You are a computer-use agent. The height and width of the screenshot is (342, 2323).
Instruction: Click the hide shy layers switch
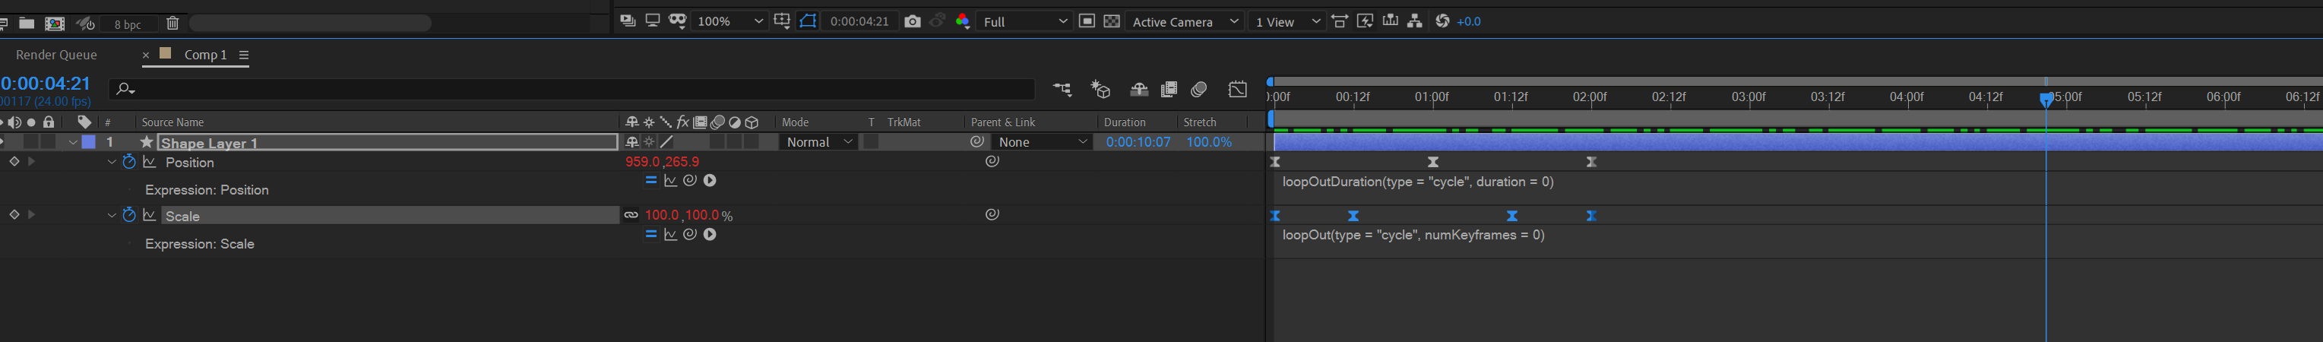pyautogui.click(x=1139, y=90)
